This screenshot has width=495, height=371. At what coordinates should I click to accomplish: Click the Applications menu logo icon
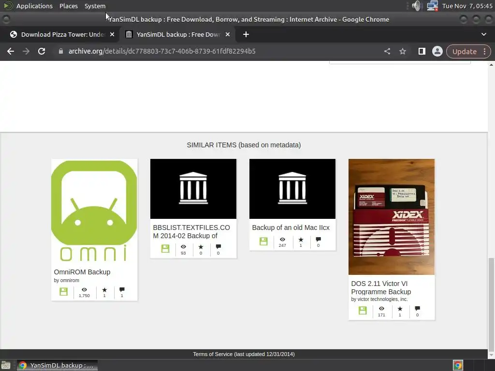[8, 6]
